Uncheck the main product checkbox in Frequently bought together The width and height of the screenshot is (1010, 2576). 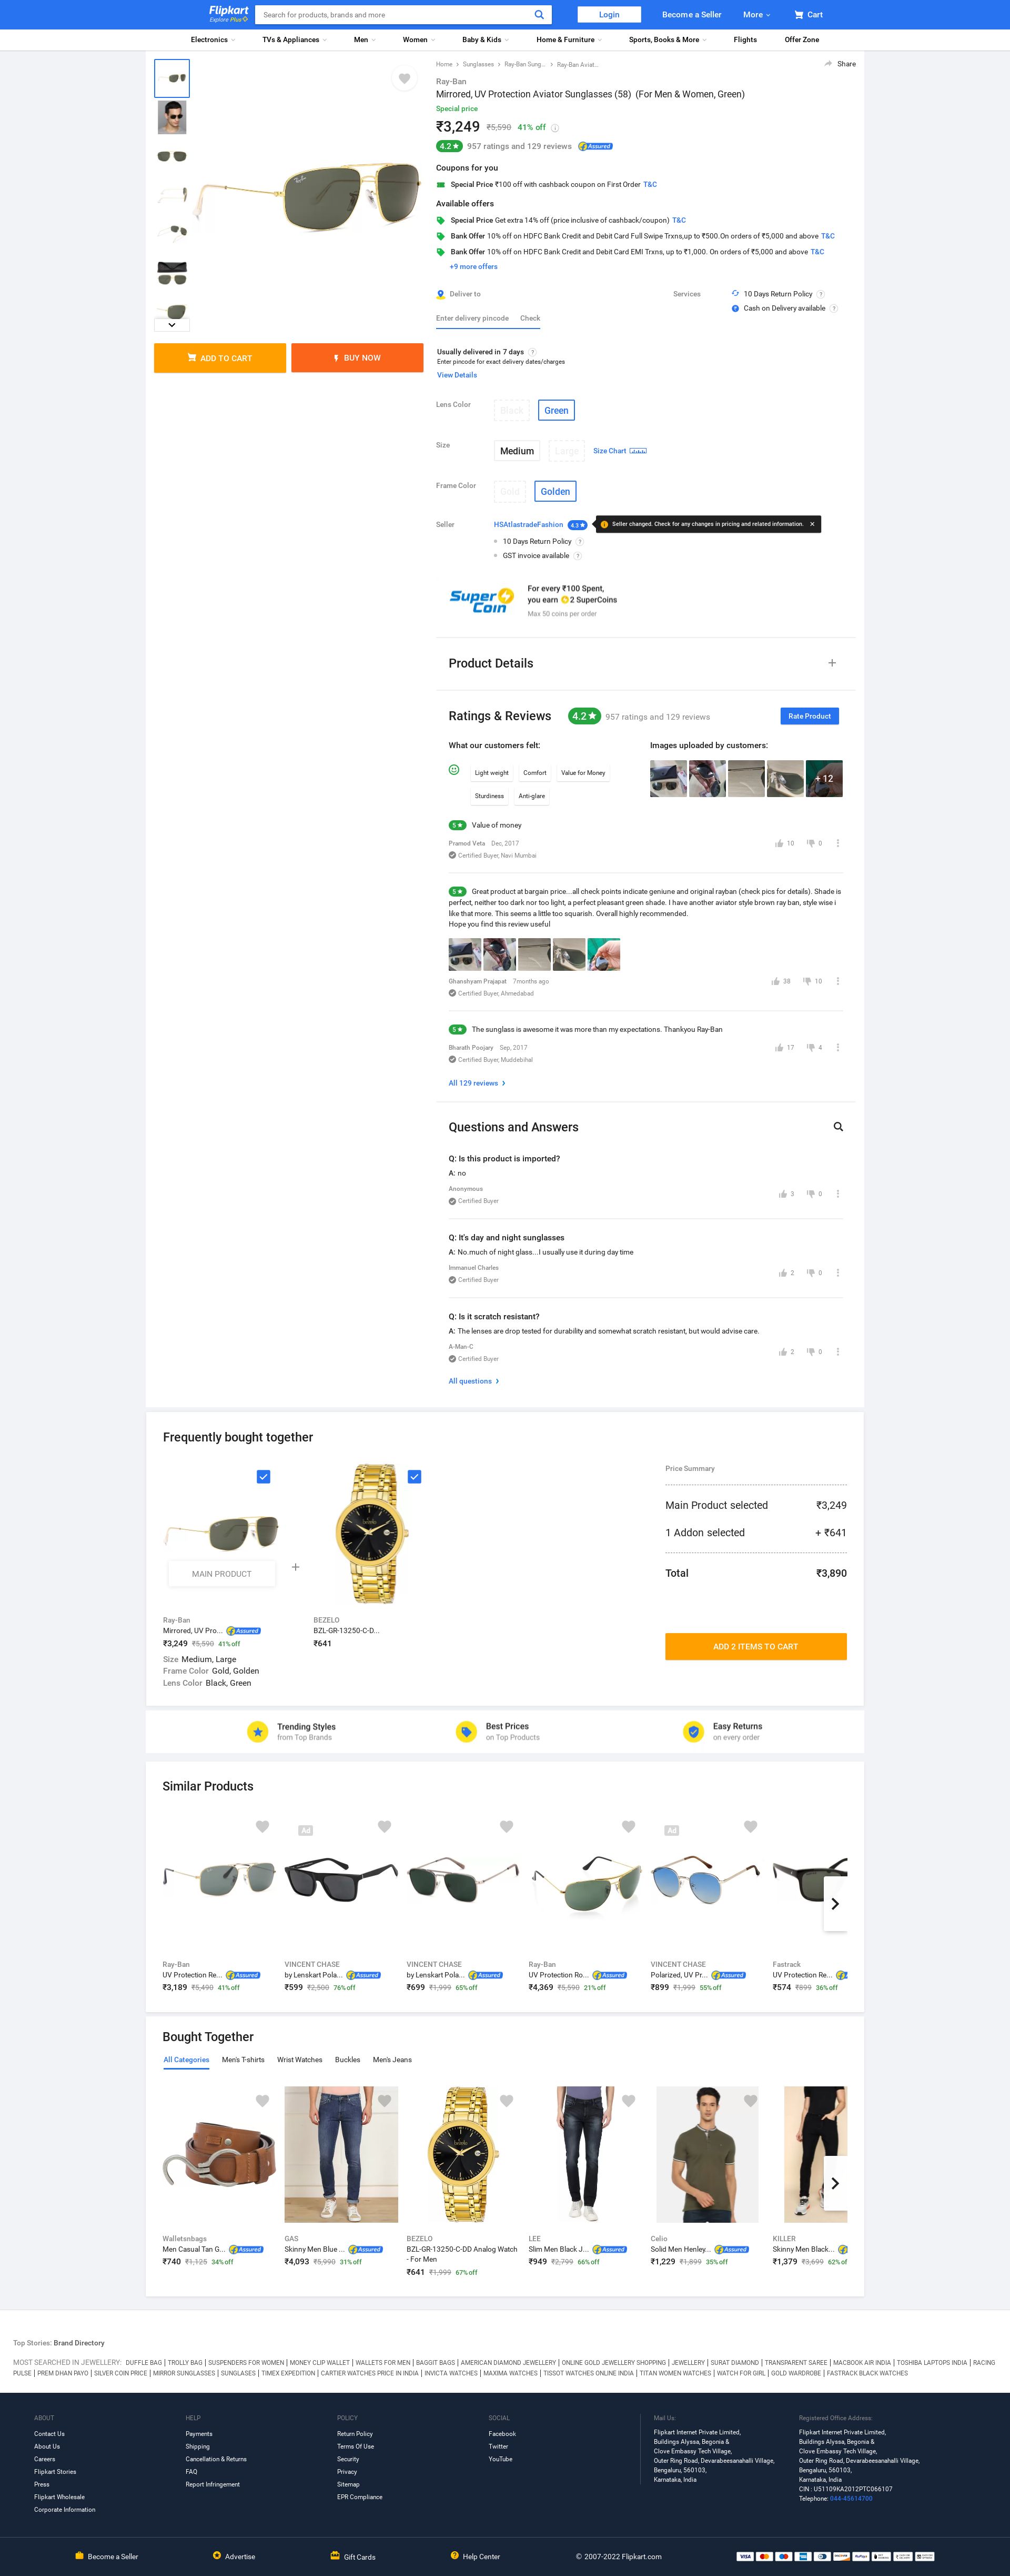pyautogui.click(x=264, y=1477)
